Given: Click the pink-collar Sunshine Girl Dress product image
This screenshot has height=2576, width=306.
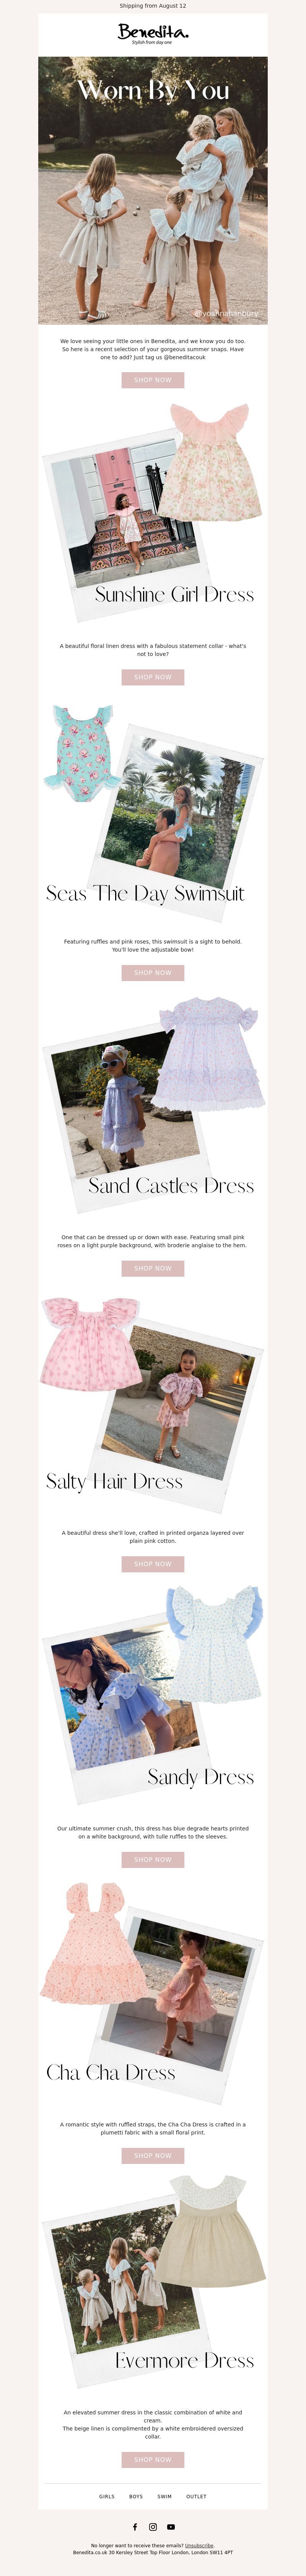Looking at the screenshot, I should click(x=211, y=462).
